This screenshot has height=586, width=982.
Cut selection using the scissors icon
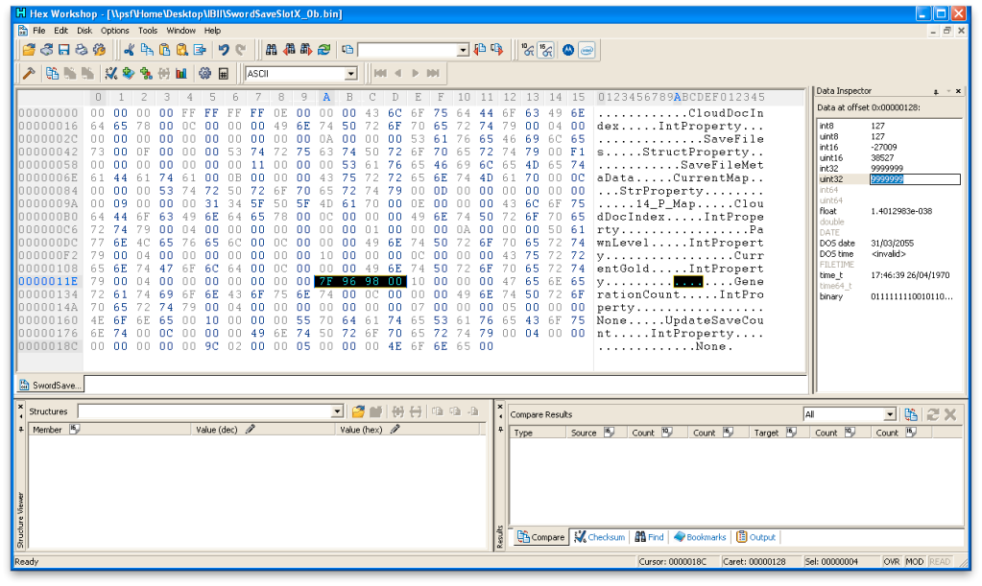[130, 50]
